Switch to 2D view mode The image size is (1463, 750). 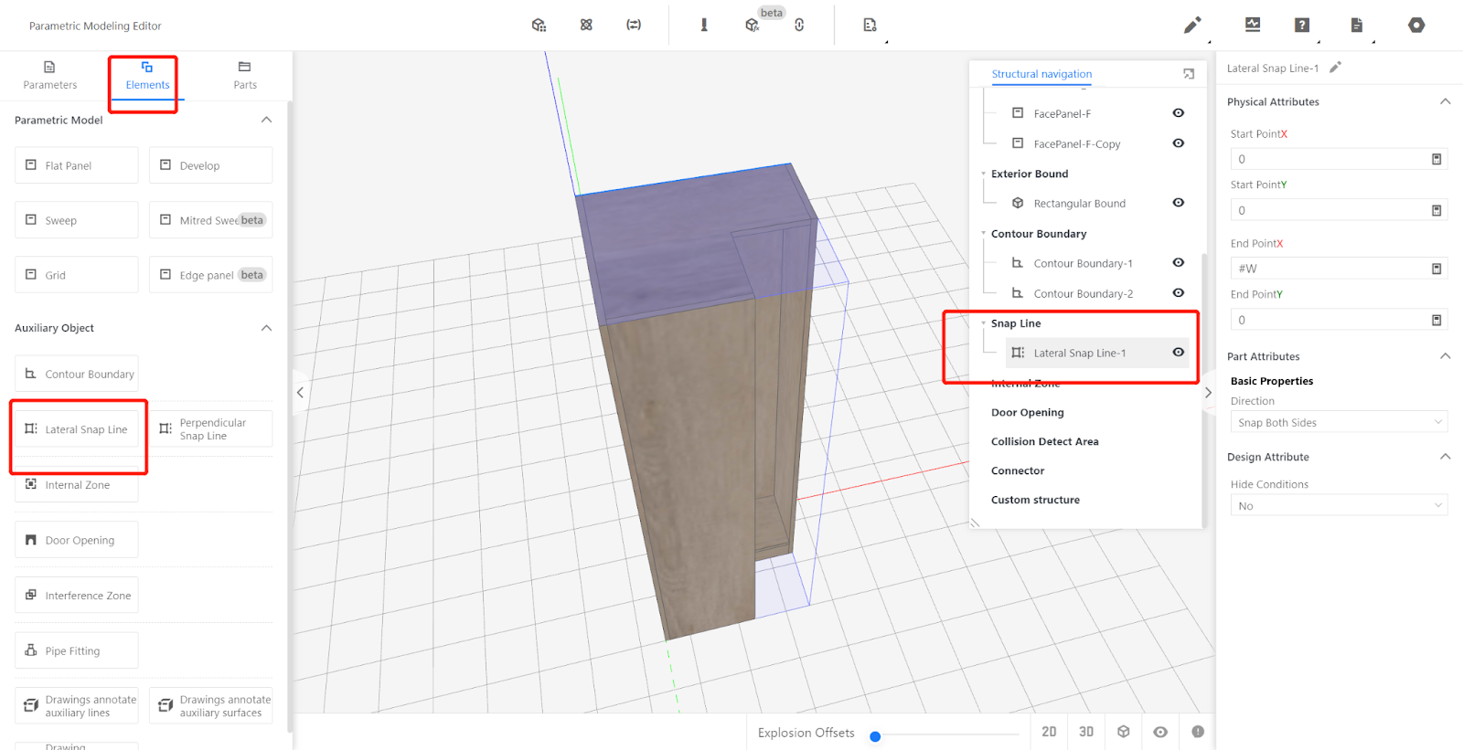tap(1049, 732)
